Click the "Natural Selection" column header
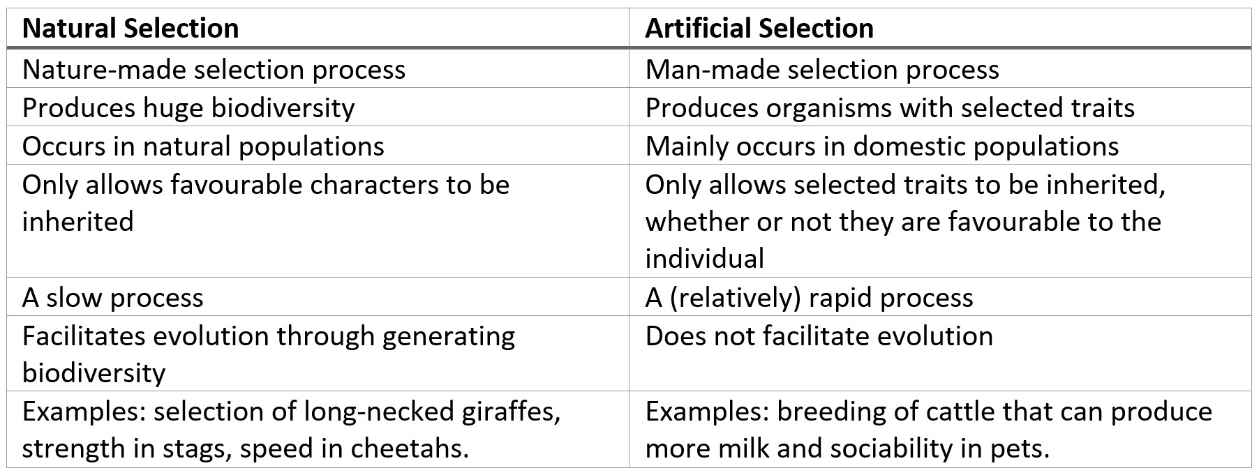The height and width of the screenshot is (475, 1259). coord(131,29)
